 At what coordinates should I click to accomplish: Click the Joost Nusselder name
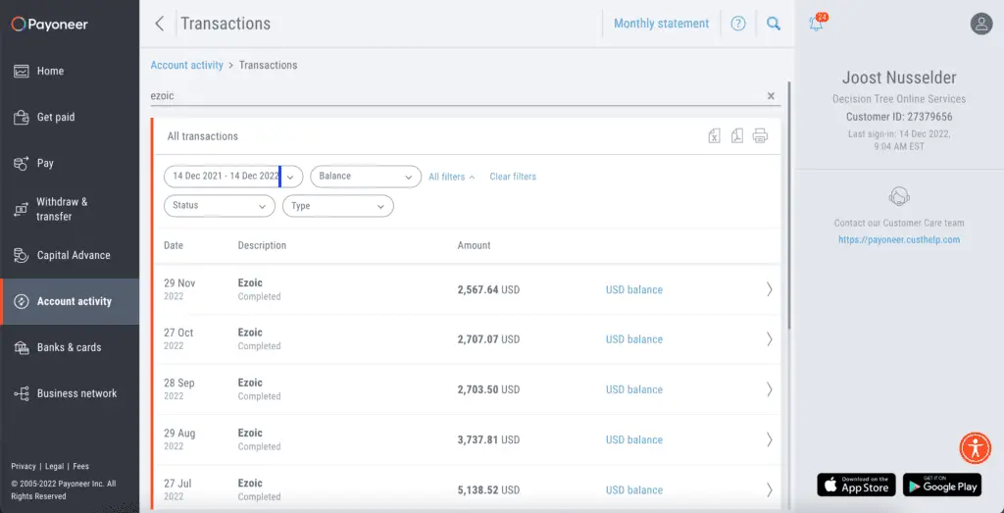pyautogui.click(x=899, y=78)
